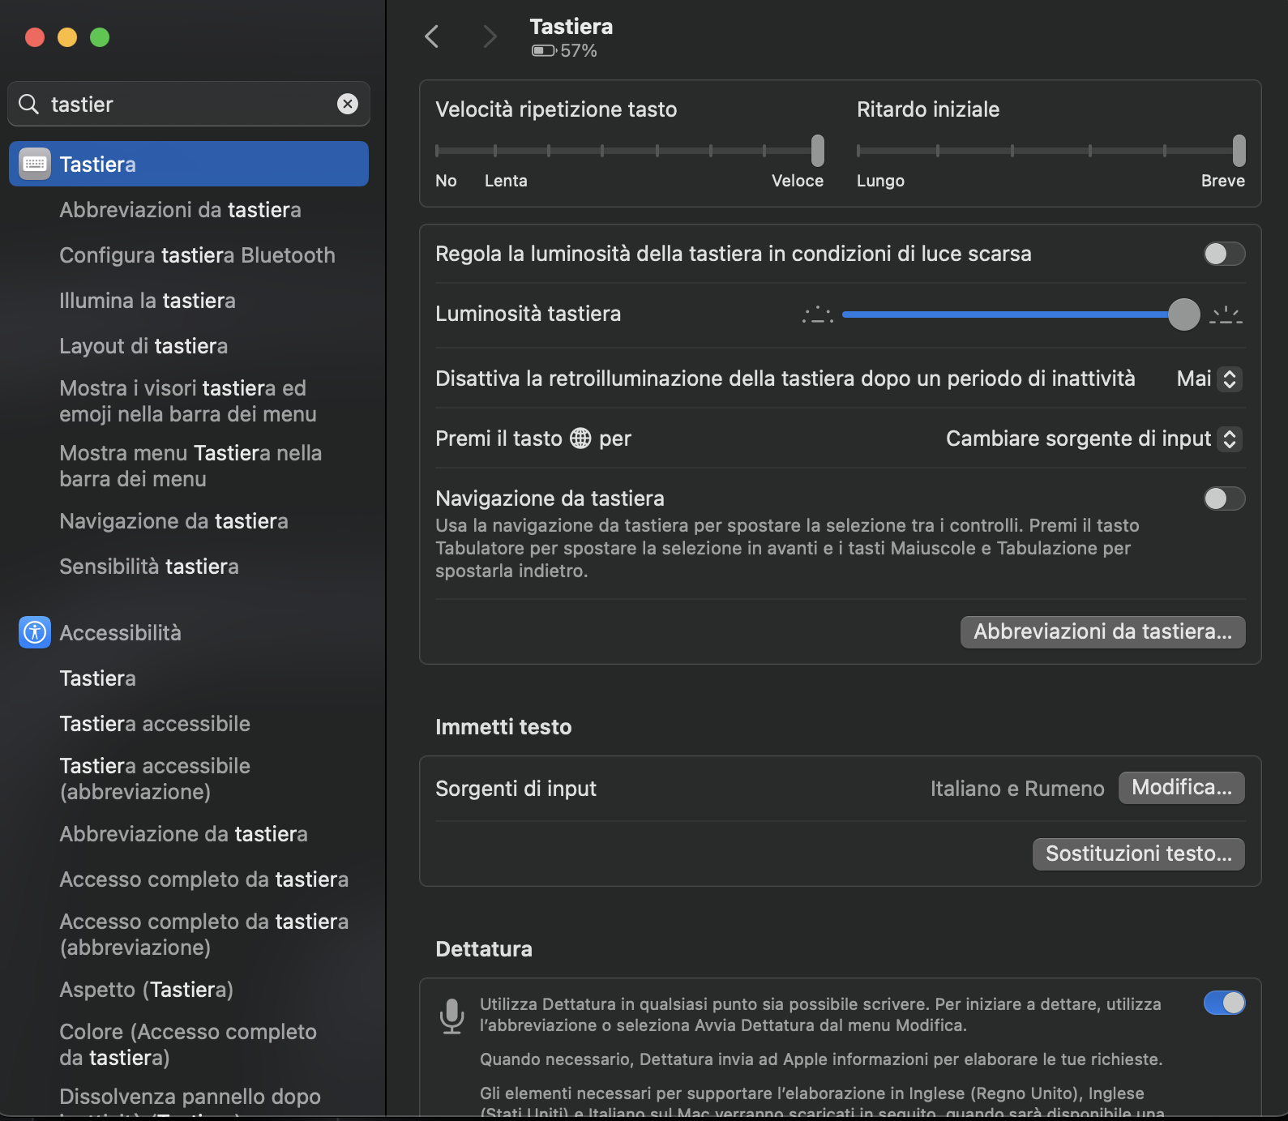Click the Sostituzioni testo... button
This screenshot has width=1288, height=1121.
pos(1138,854)
